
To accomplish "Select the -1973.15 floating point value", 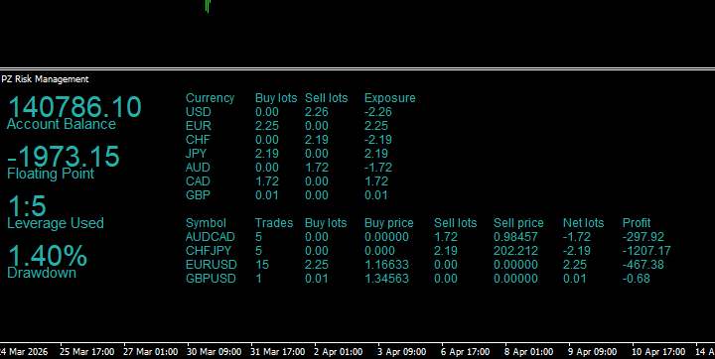I will 64,157.
